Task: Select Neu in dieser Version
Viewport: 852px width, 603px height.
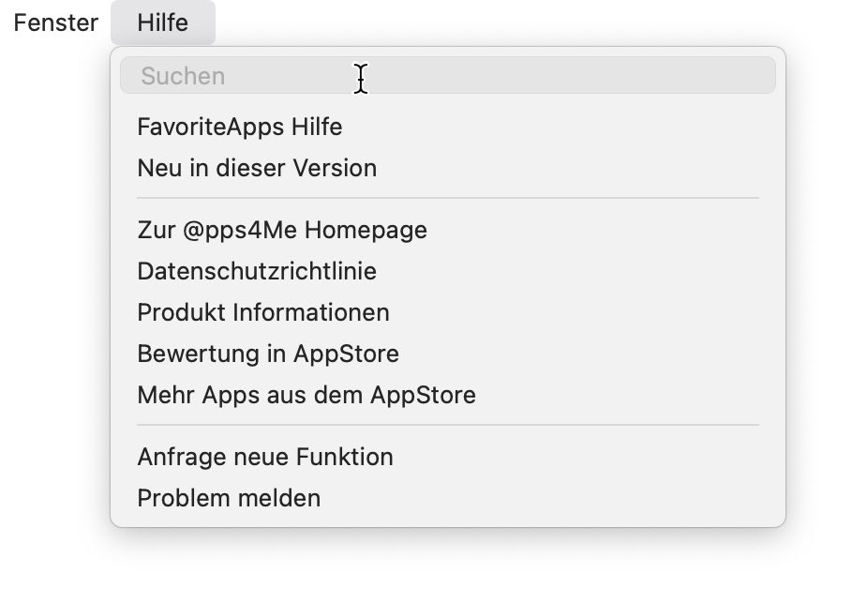Action: pos(448,168)
